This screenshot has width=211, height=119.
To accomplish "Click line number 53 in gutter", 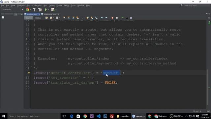I will (x=27, y=78).
